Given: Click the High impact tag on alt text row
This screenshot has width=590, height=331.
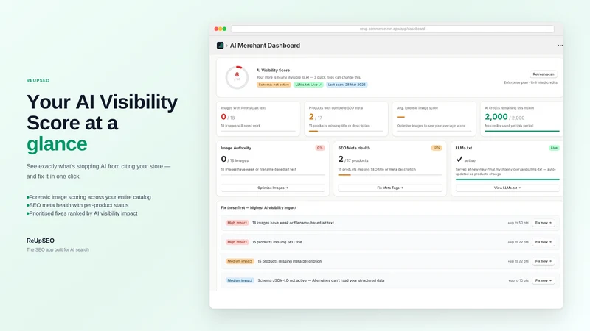Looking at the screenshot, I should tap(237, 223).
